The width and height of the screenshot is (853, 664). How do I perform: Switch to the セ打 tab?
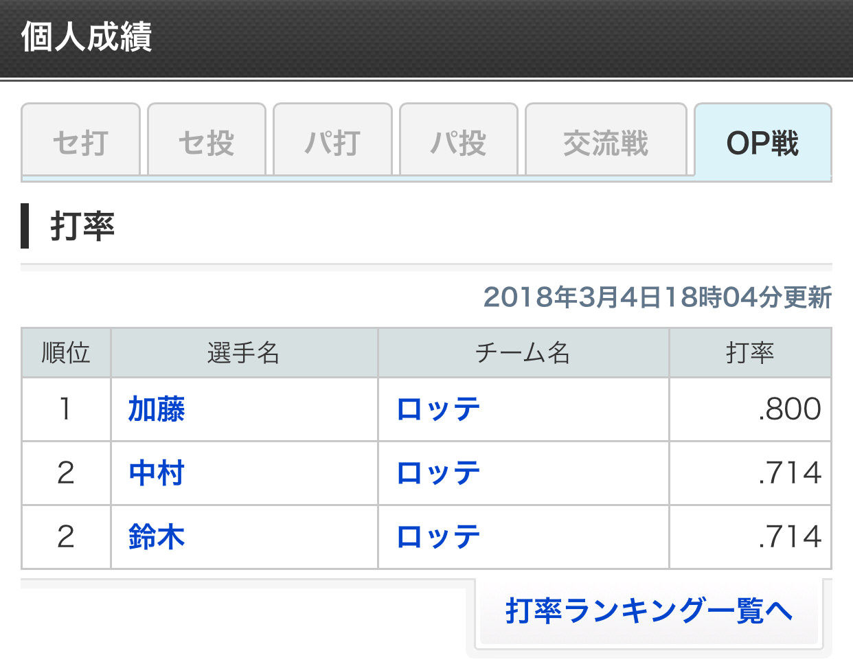[x=80, y=143]
